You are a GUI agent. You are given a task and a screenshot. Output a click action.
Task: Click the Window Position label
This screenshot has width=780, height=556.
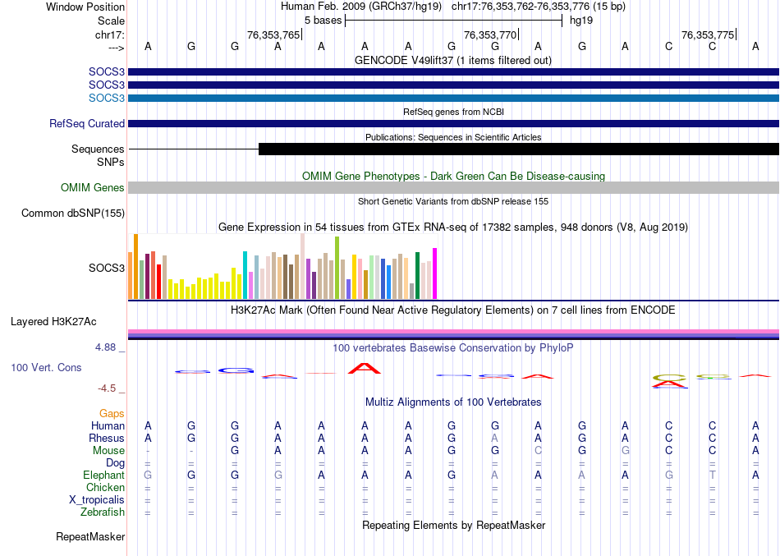(85, 7)
